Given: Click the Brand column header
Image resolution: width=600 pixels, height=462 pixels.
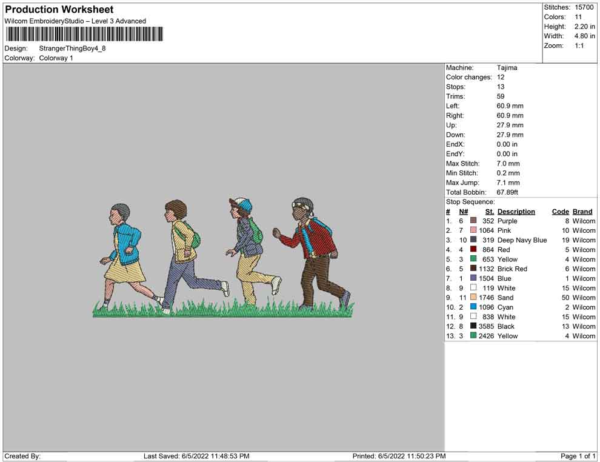Looking at the screenshot, I should point(582,212).
